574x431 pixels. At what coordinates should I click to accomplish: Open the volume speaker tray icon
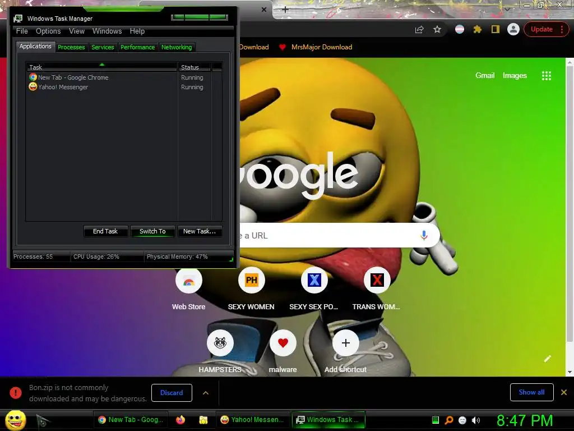click(475, 420)
